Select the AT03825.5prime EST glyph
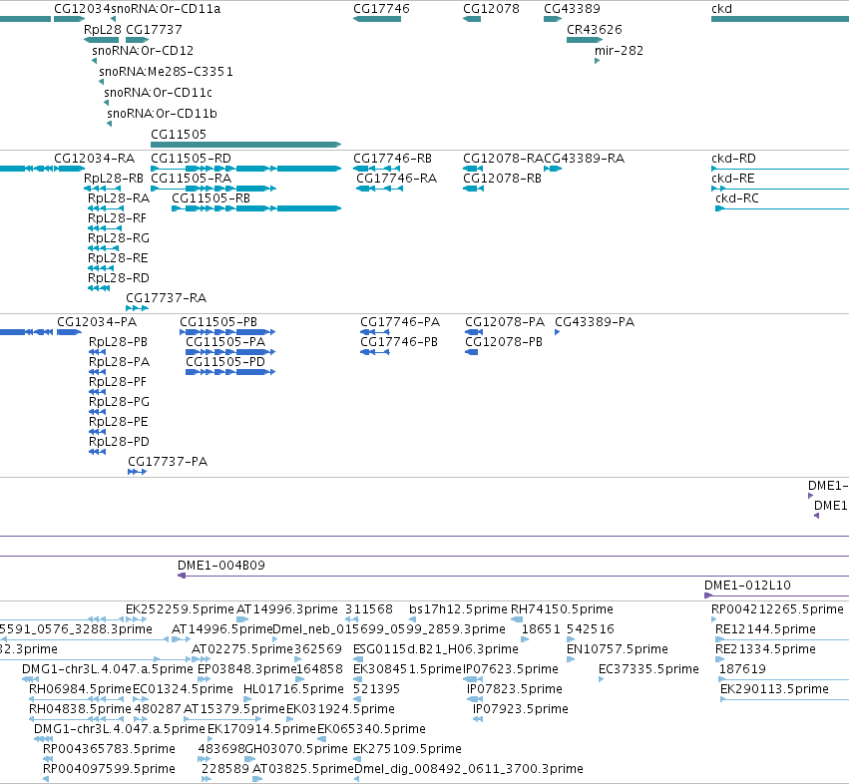 [257, 779]
